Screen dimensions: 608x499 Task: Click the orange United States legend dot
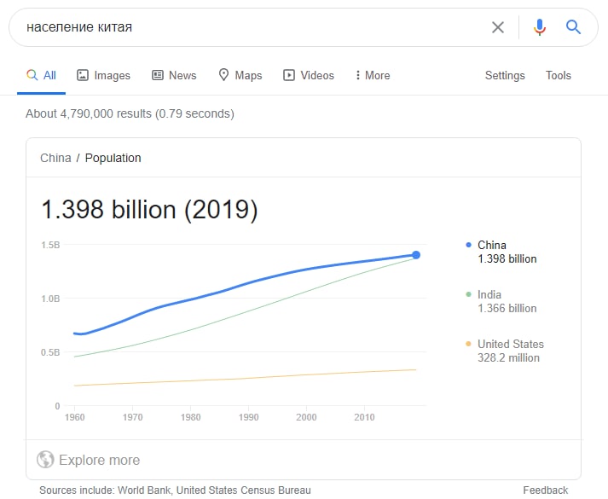pos(468,344)
